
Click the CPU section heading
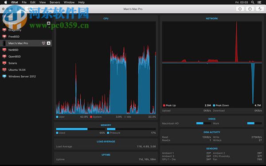click(x=106, y=19)
